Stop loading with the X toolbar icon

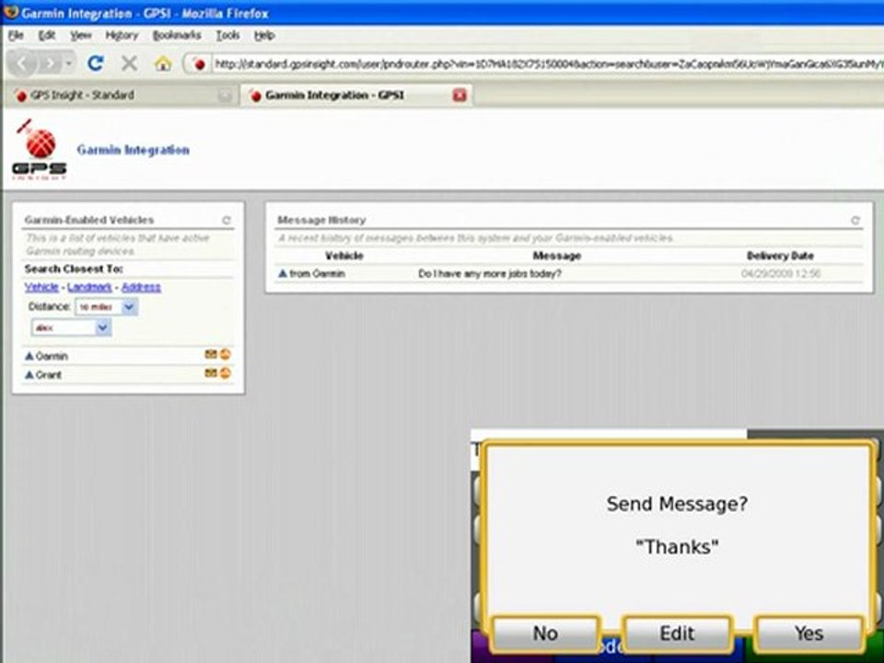click(129, 64)
